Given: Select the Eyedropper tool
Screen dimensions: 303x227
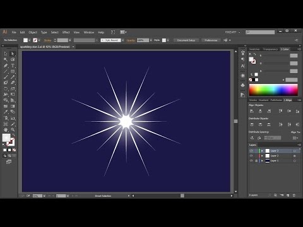Looking at the screenshot, I should click(x=6, y=112).
